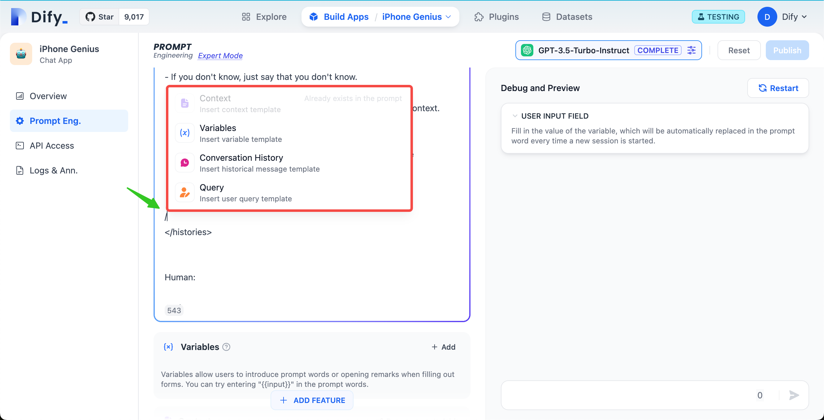Click the iPhone Genius robot app icon
824x420 pixels.
tap(21, 54)
